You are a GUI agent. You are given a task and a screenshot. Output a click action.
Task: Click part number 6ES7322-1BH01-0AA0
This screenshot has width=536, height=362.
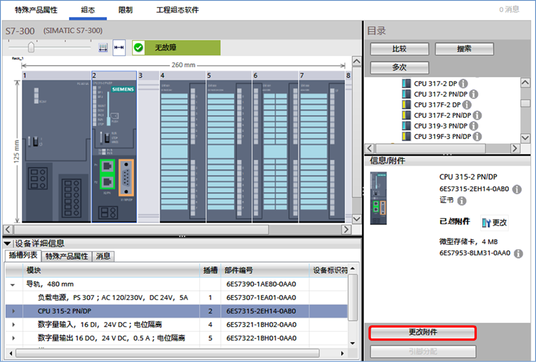[x=261, y=338]
